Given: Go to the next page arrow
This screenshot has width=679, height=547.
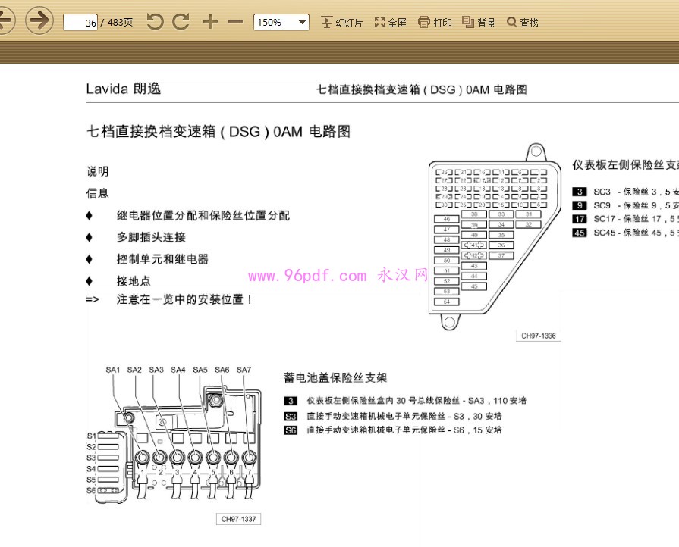Looking at the screenshot, I should click(x=39, y=20).
